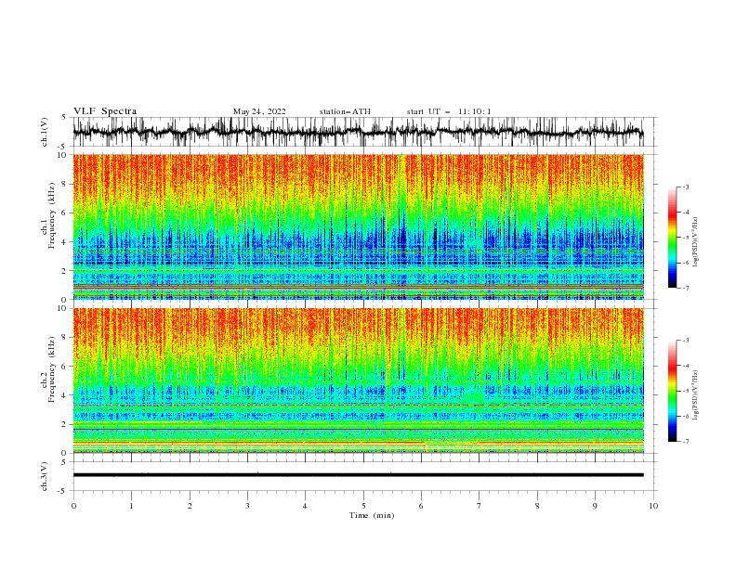736x568 pixels.
Task: Click the '-7' label on ch.2 colorbar
Action: click(685, 442)
